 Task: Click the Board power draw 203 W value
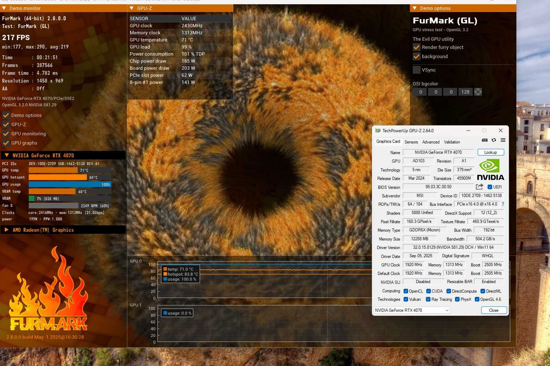pyautogui.click(x=188, y=68)
